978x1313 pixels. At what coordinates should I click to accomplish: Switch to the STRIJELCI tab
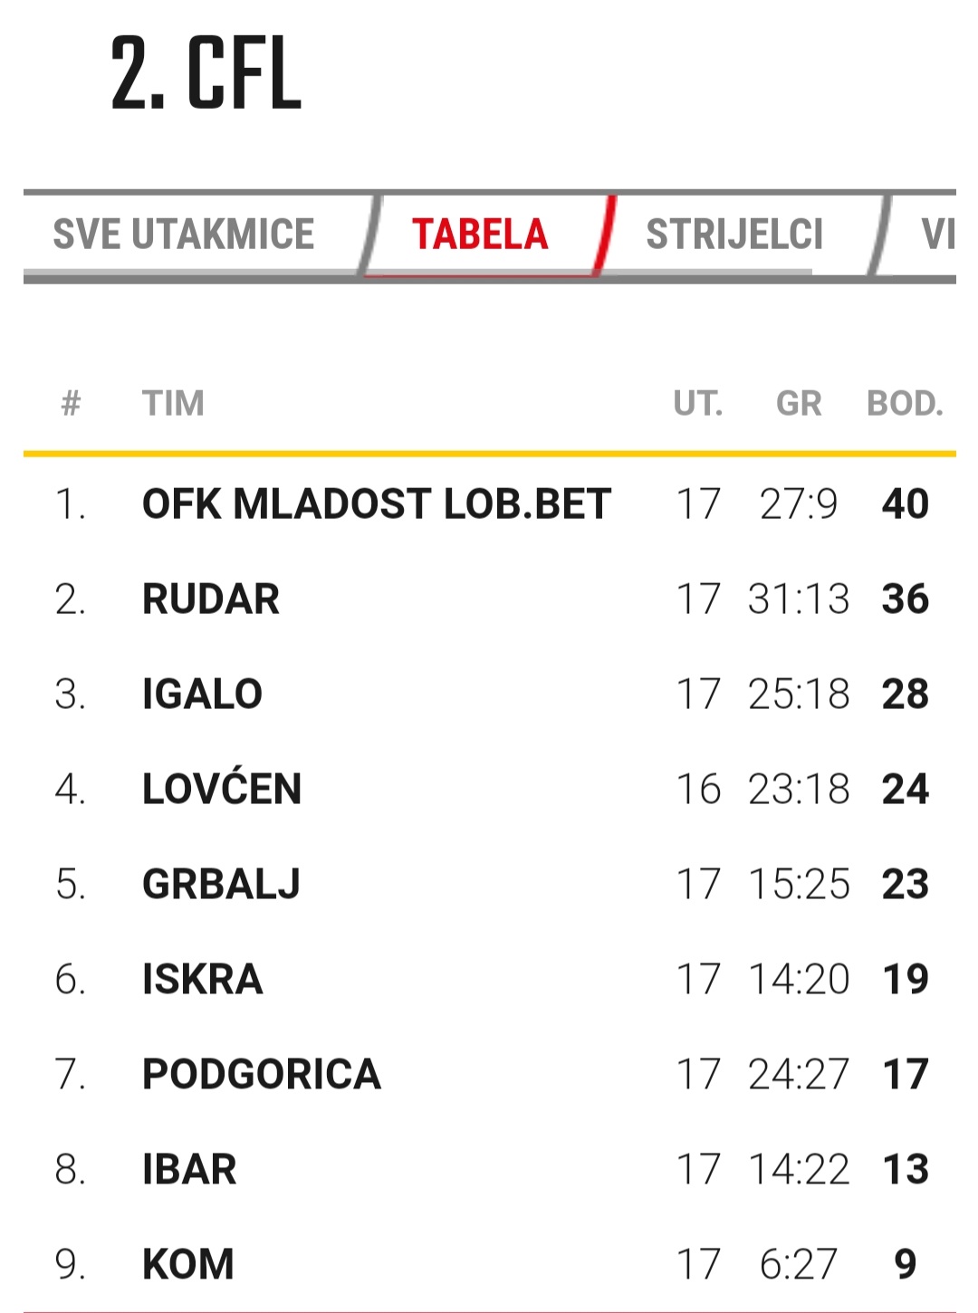pyautogui.click(x=734, y=235)
